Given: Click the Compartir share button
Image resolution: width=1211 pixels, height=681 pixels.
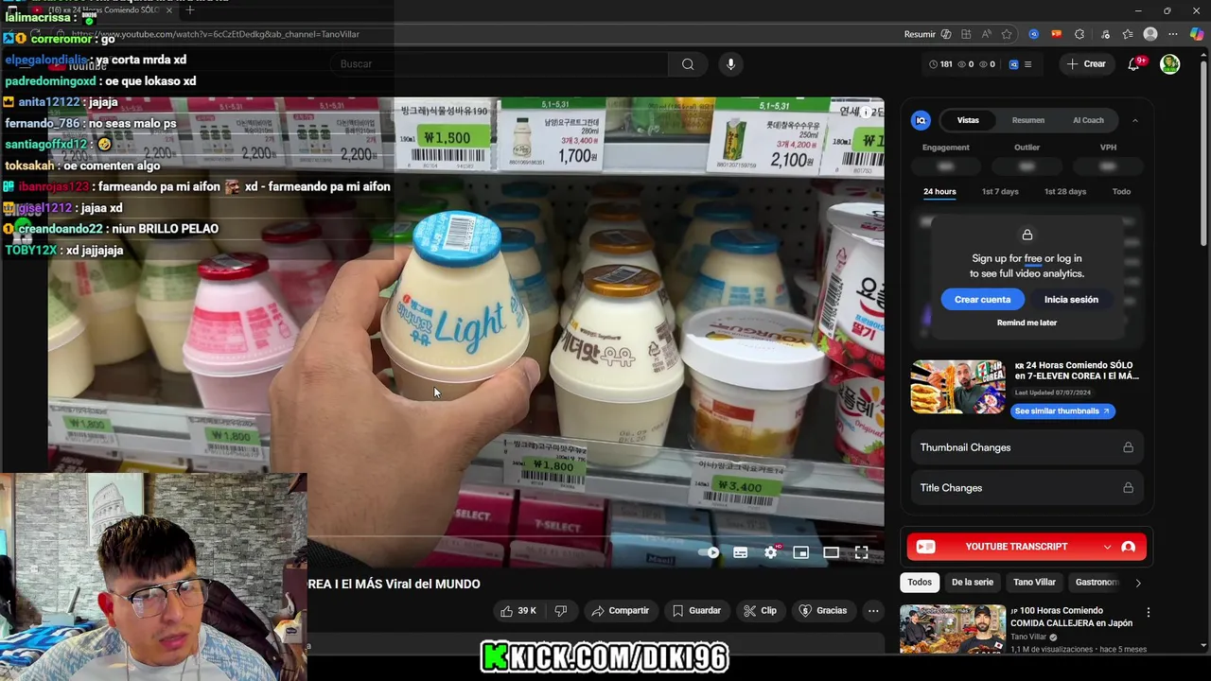Looking at the screenshot, I should [621, 611].
